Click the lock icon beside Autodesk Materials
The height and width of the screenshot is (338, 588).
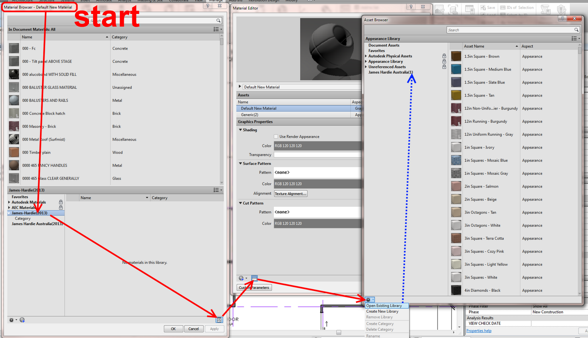click(61, 202)
